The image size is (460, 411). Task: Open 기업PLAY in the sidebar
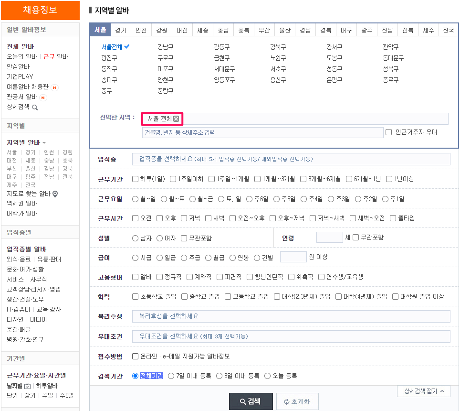point(20,76)
